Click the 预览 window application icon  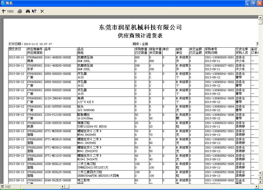click(3, 3)
